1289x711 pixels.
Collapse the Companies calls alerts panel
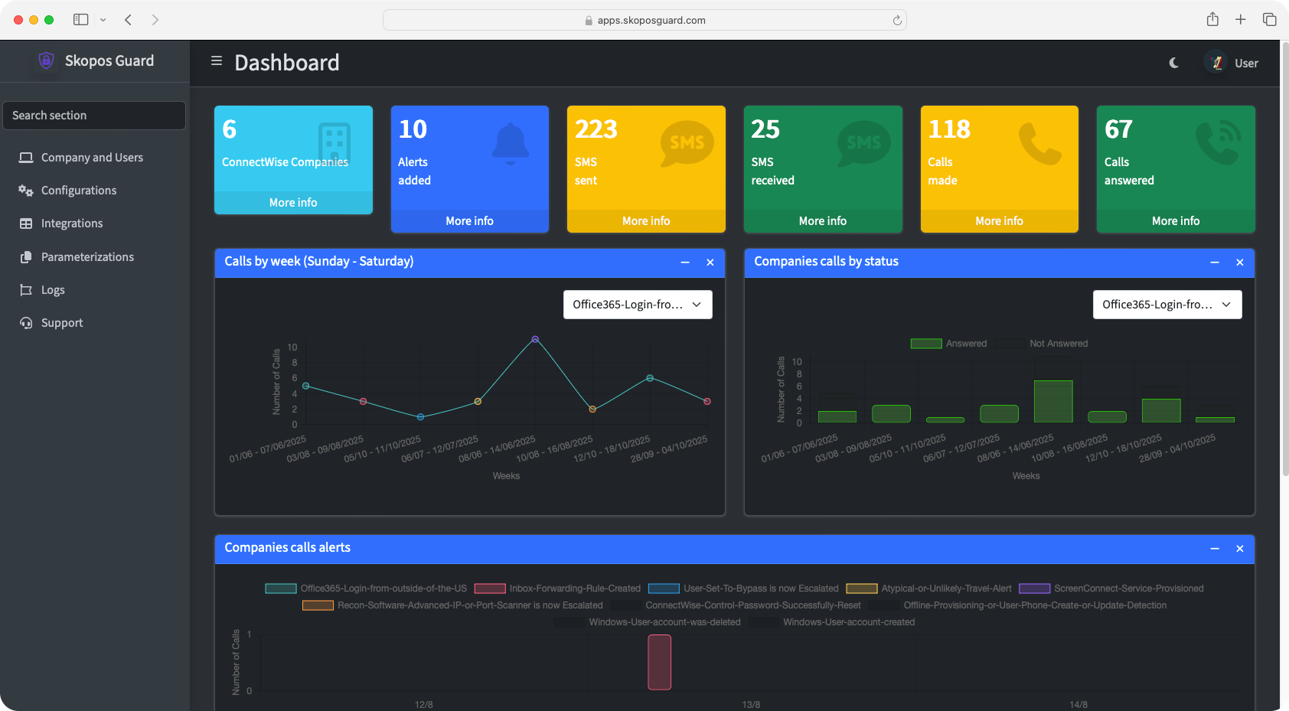tap(1214, 549)
